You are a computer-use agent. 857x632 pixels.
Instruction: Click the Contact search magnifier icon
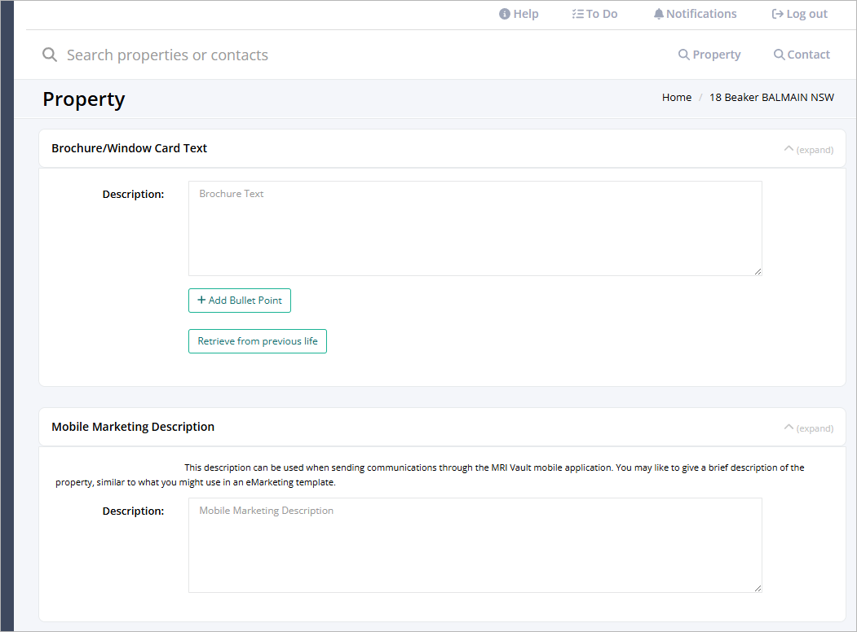779,55
